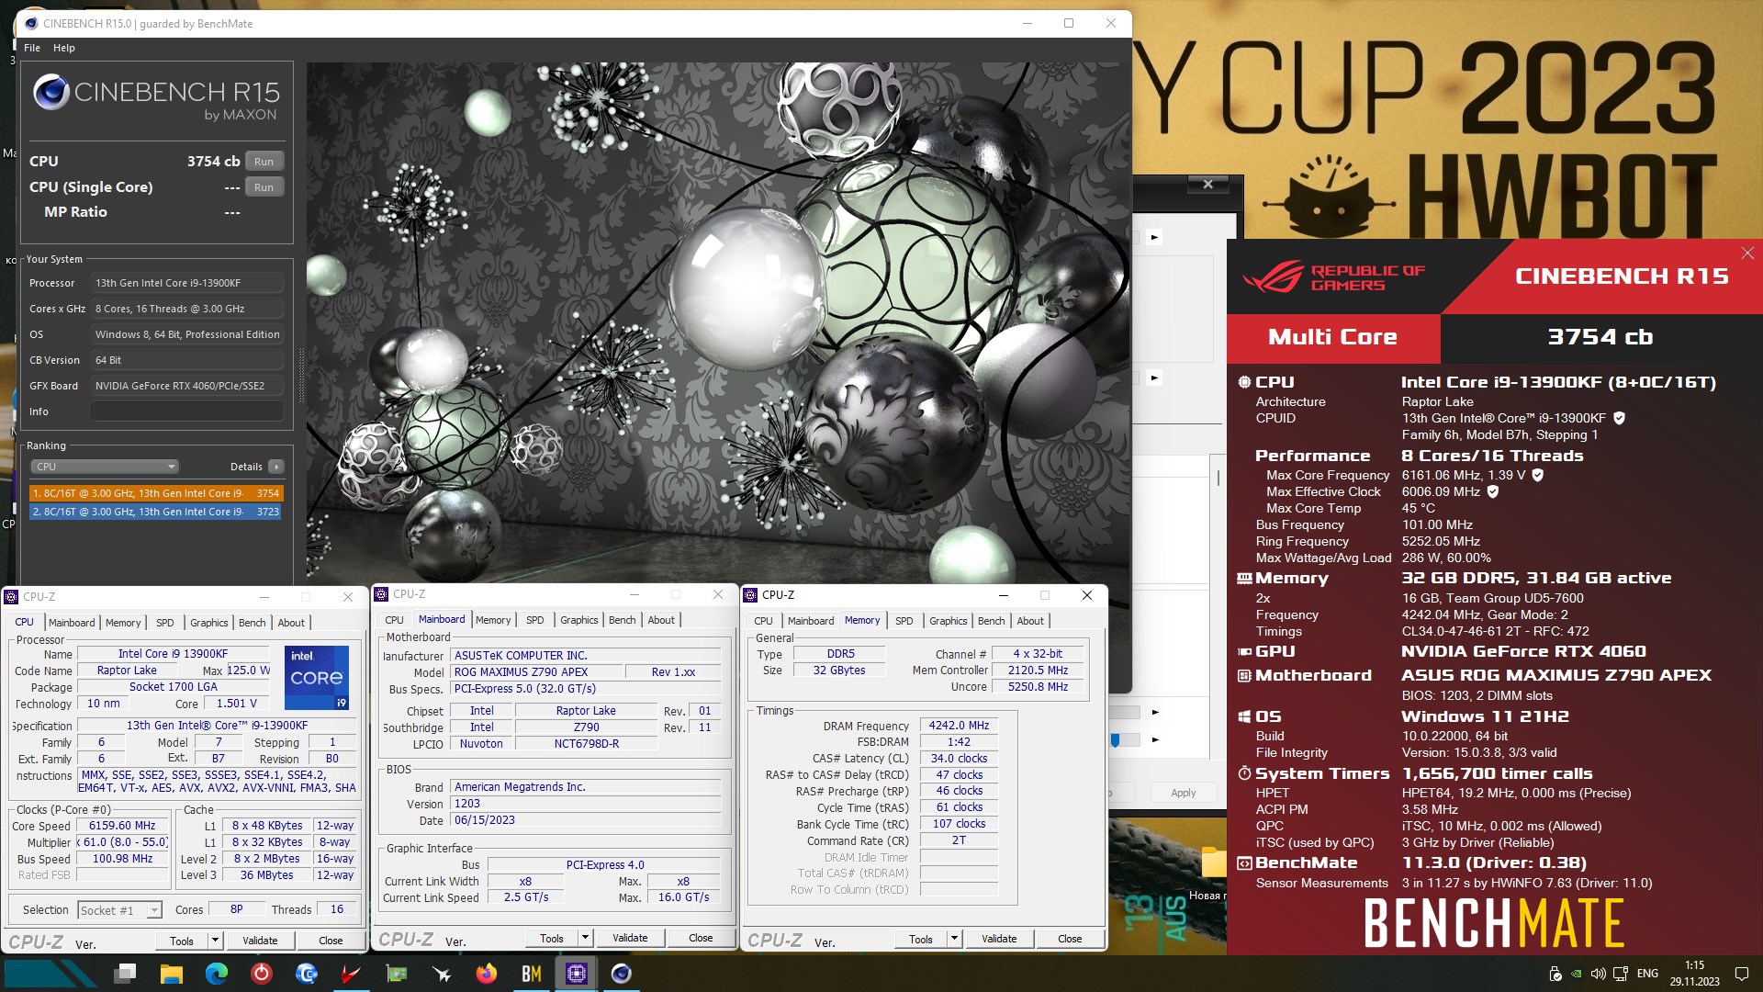
Task: Switch to Memory tab in left CPU-Z window
Action: pyautogui.click(x=123, y=623)
